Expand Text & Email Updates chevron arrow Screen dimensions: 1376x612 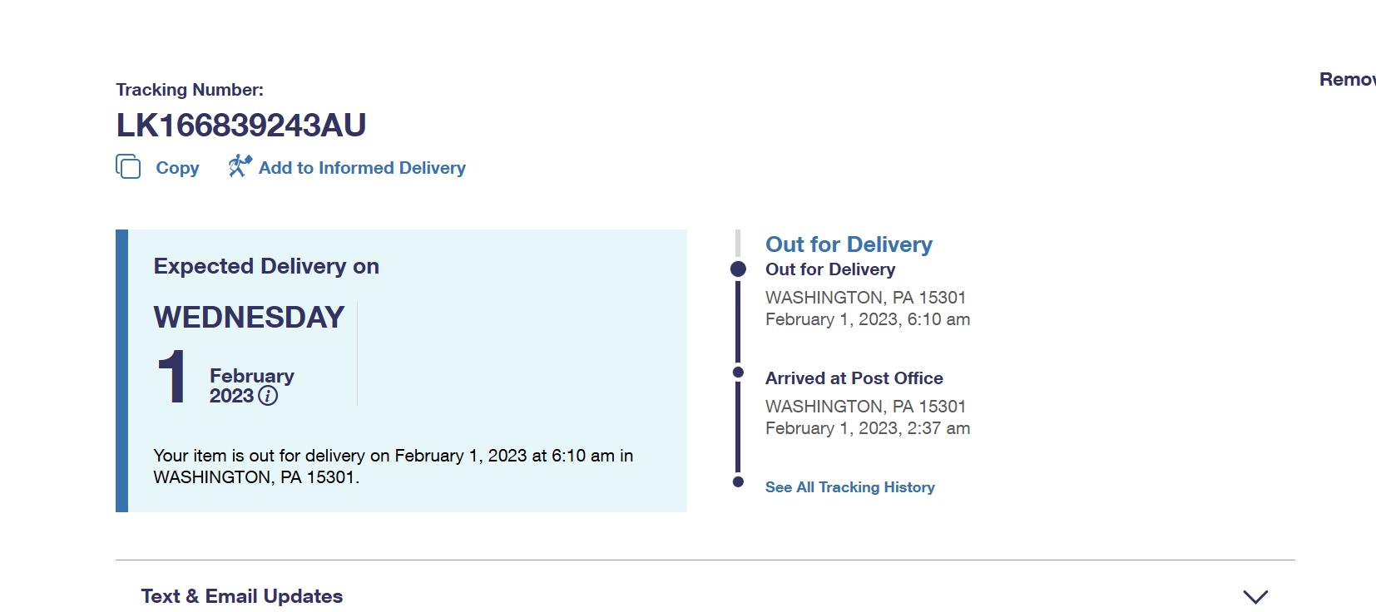point(1255,596)
